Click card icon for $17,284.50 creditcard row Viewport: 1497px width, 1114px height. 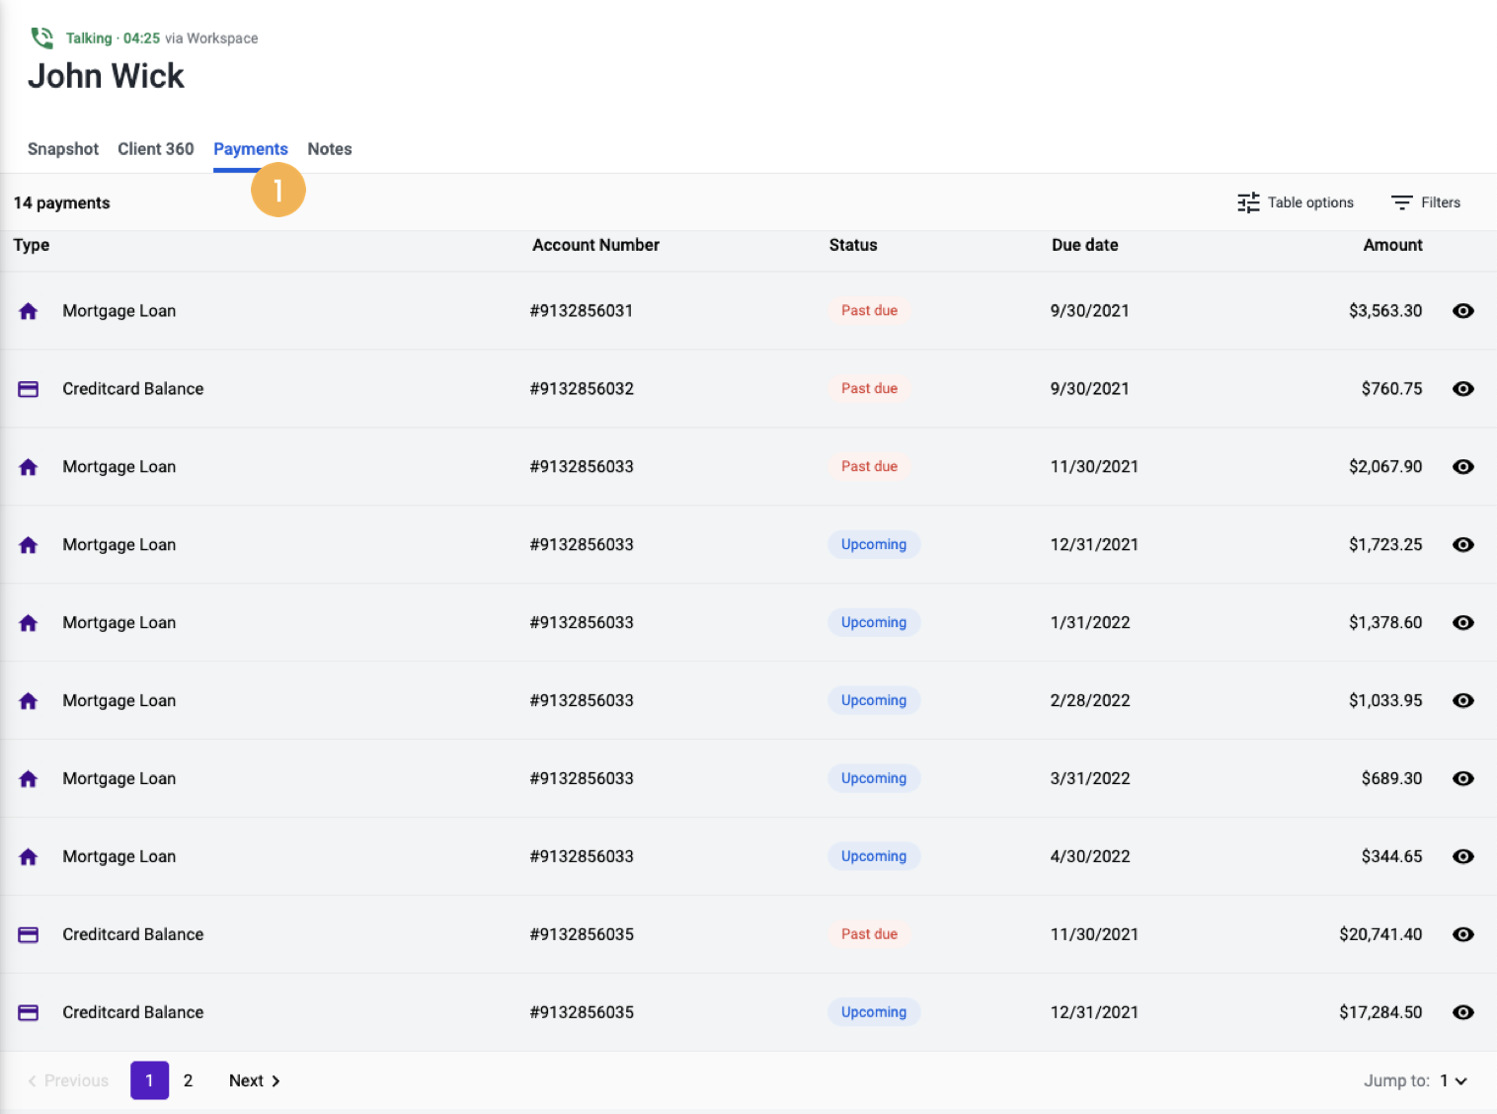coord(29,1012)
